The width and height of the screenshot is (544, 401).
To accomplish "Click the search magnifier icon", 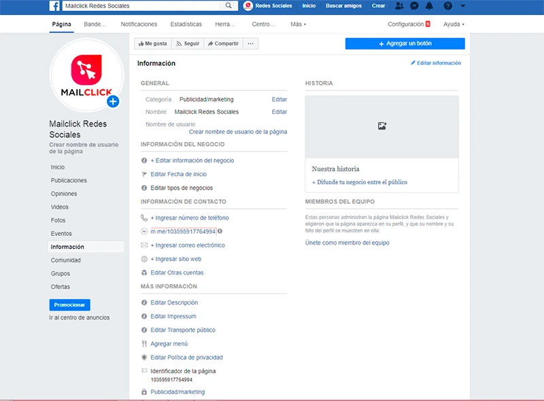I will [228, 6].
